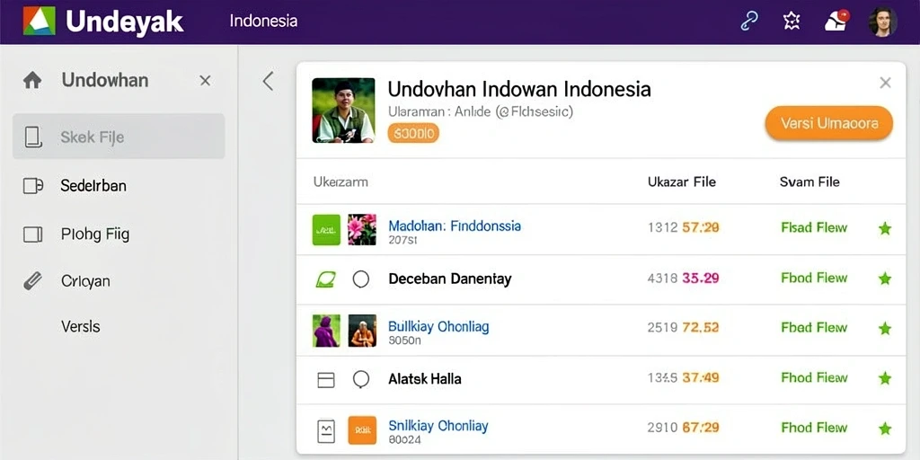Open the star badge icon in header

(792, 22)
